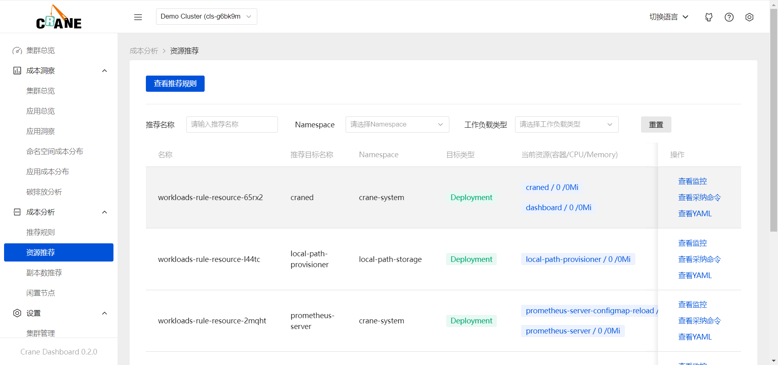Click the prometheus-server-configmap-reload tag
Image resolution: width=778 pixels, height=365 pixels.
point(590,310)
